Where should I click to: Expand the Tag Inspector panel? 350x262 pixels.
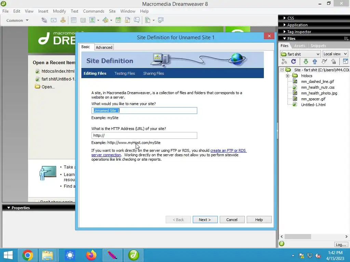pos(285,32)
